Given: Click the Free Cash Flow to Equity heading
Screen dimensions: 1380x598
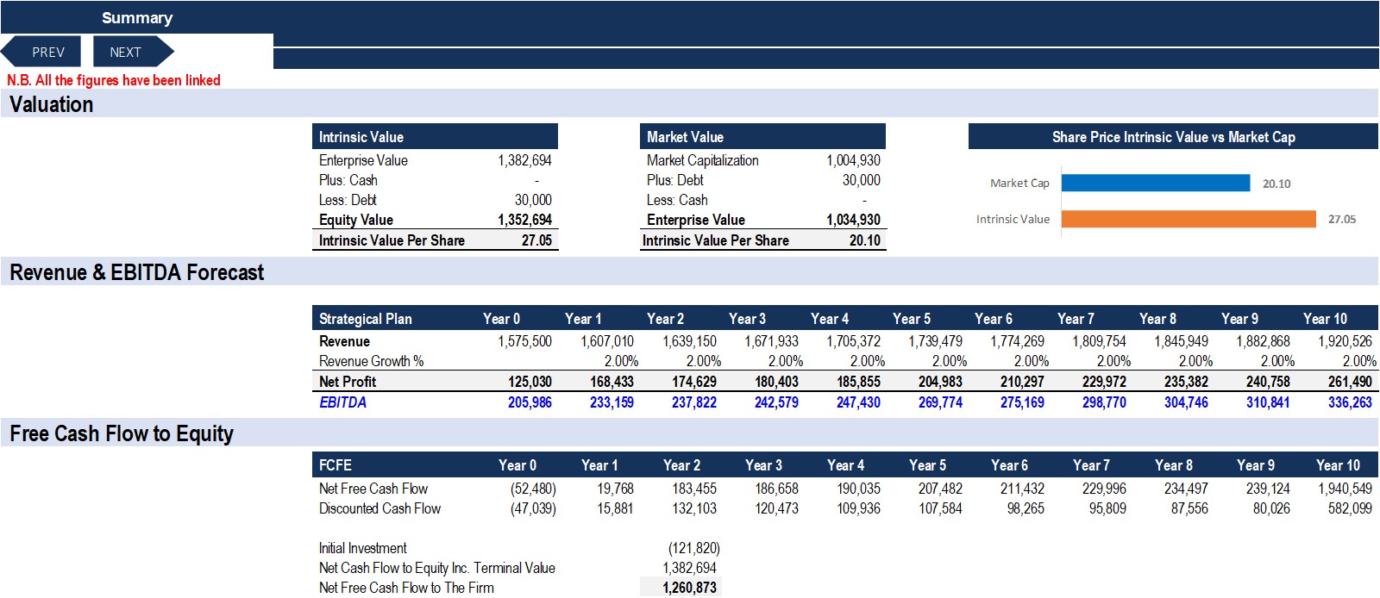Looking at the screenshot, I should pyautogui.click(x=122, y=433).
